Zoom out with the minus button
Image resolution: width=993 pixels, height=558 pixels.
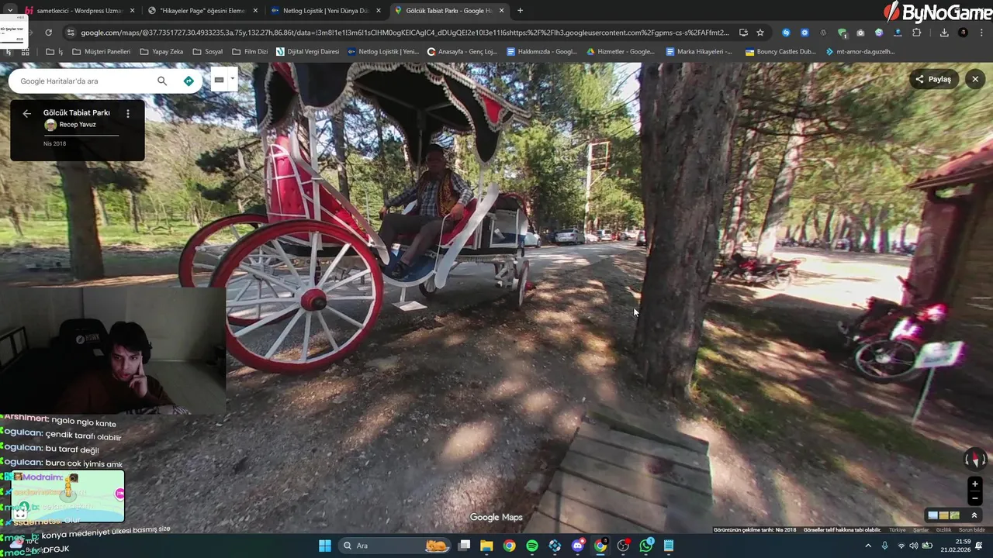click(975, 498)
